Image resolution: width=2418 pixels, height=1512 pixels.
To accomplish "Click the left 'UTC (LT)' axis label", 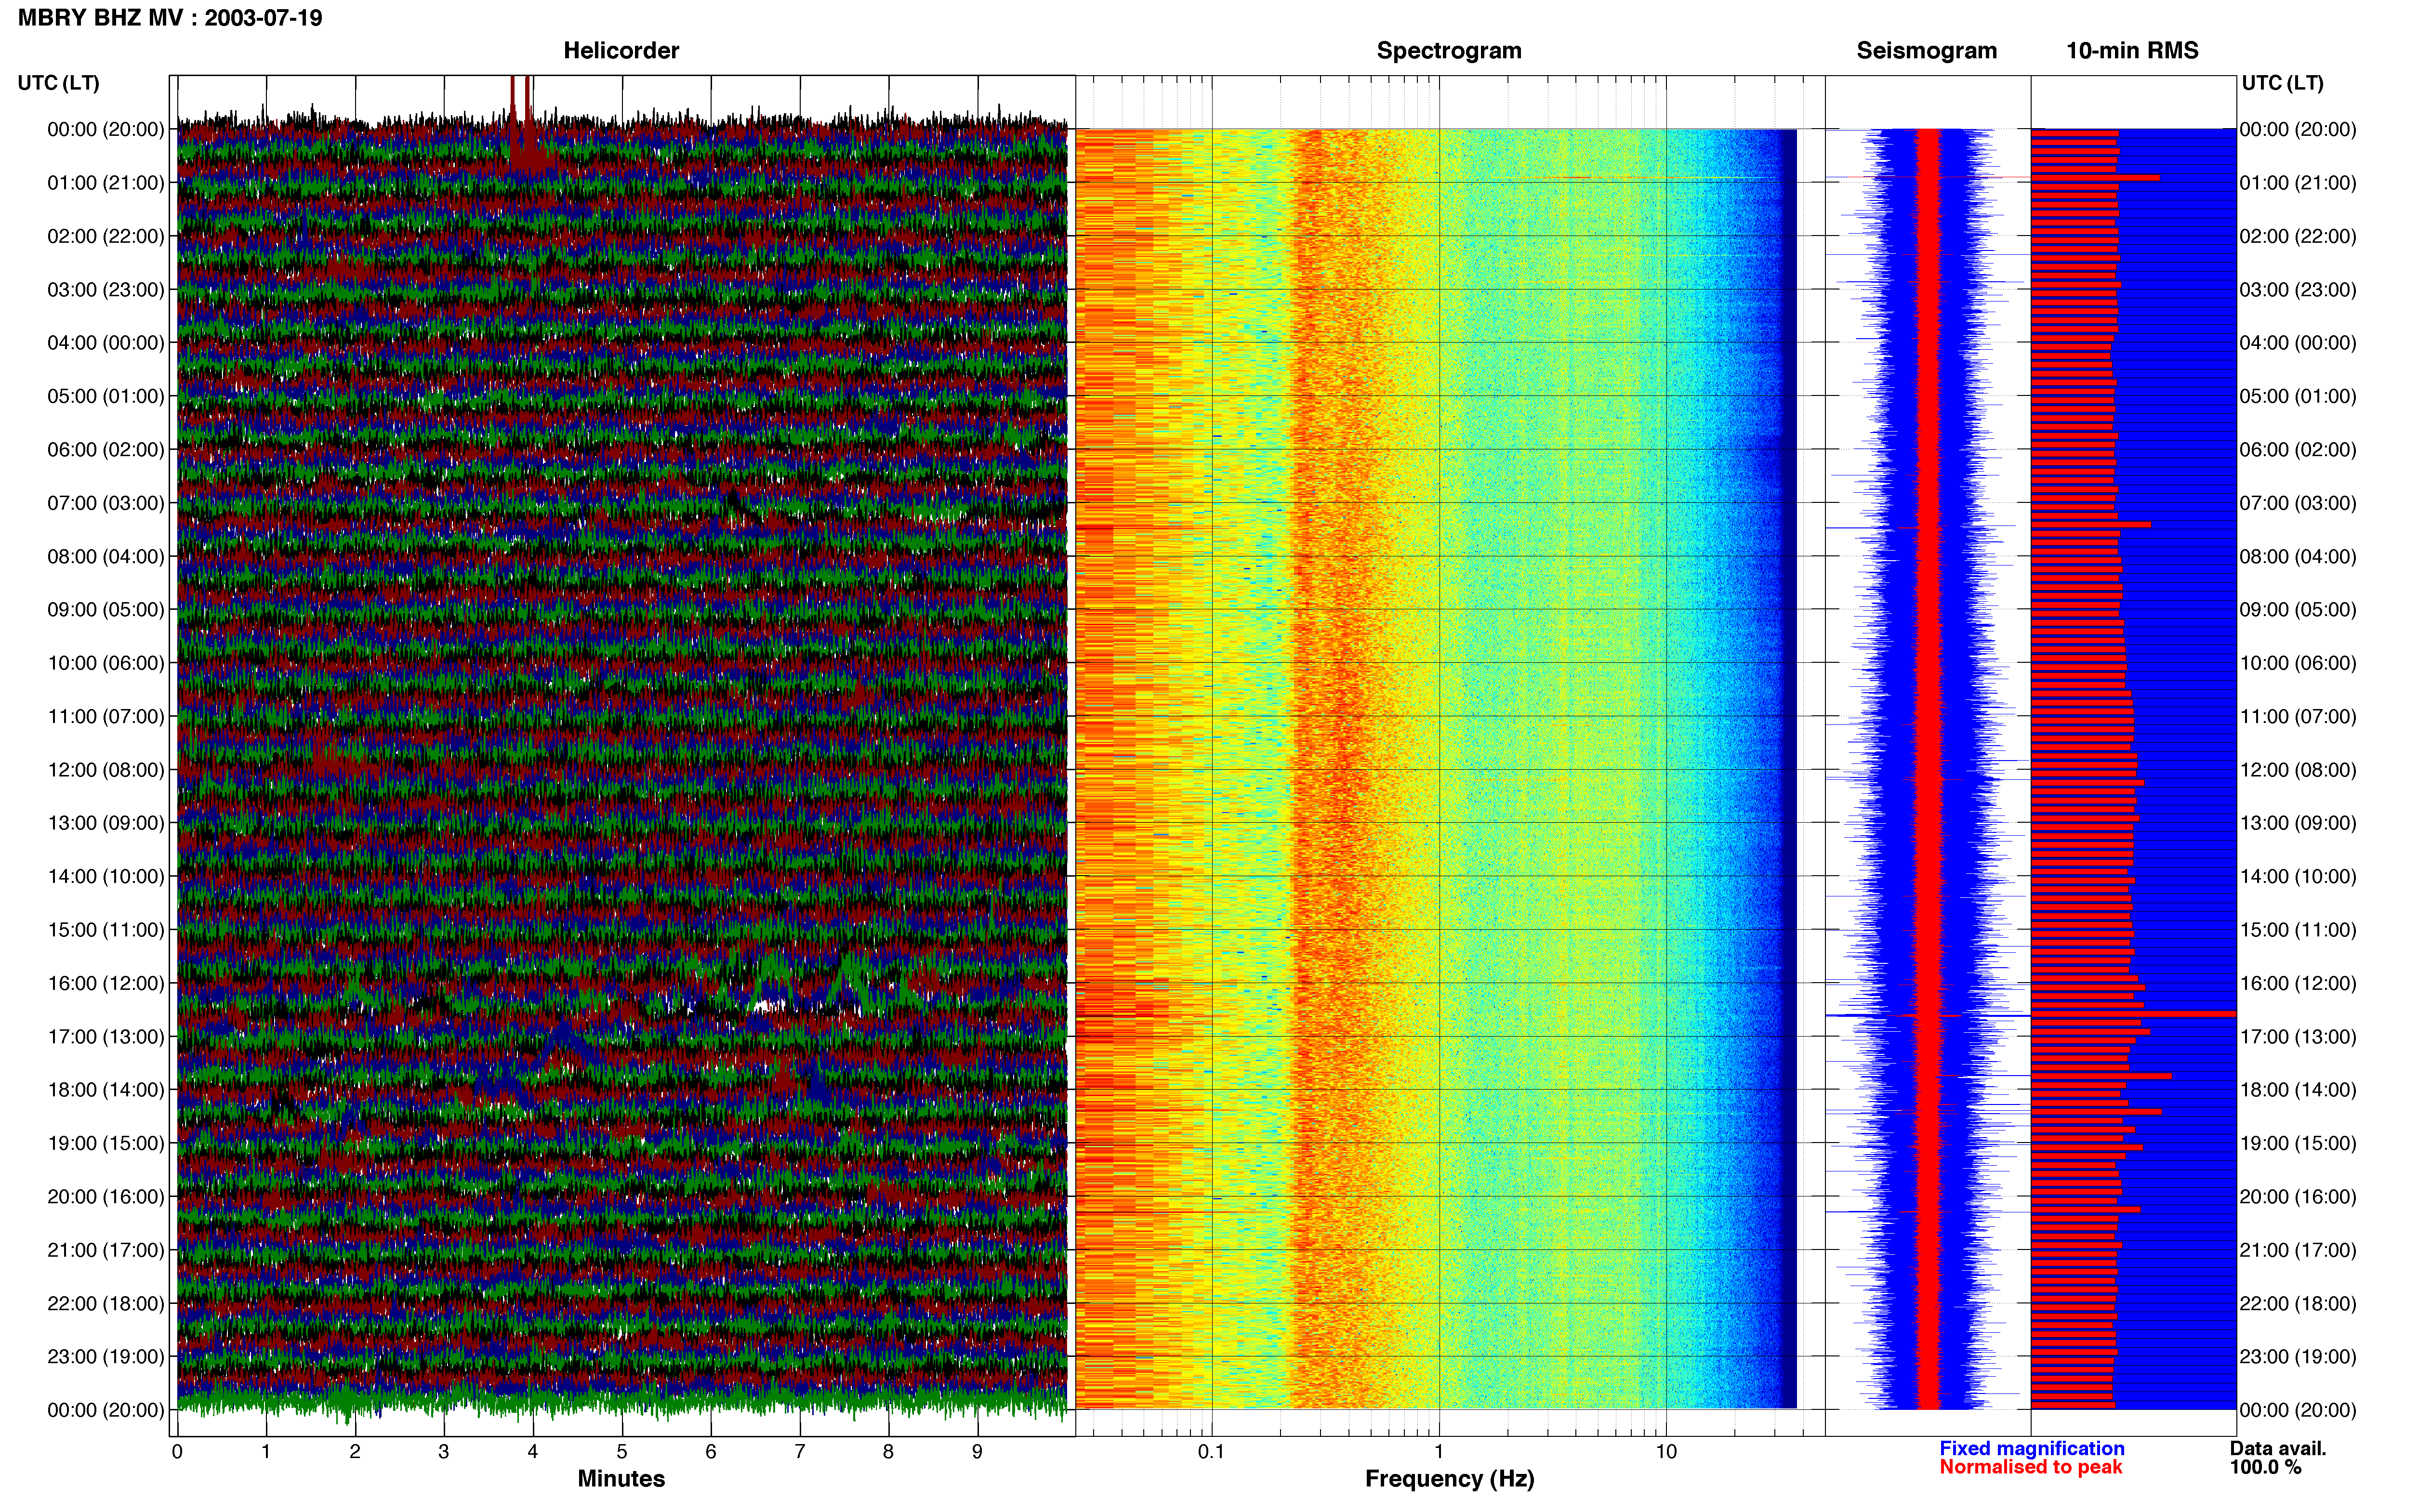I will tap(59, 83).
